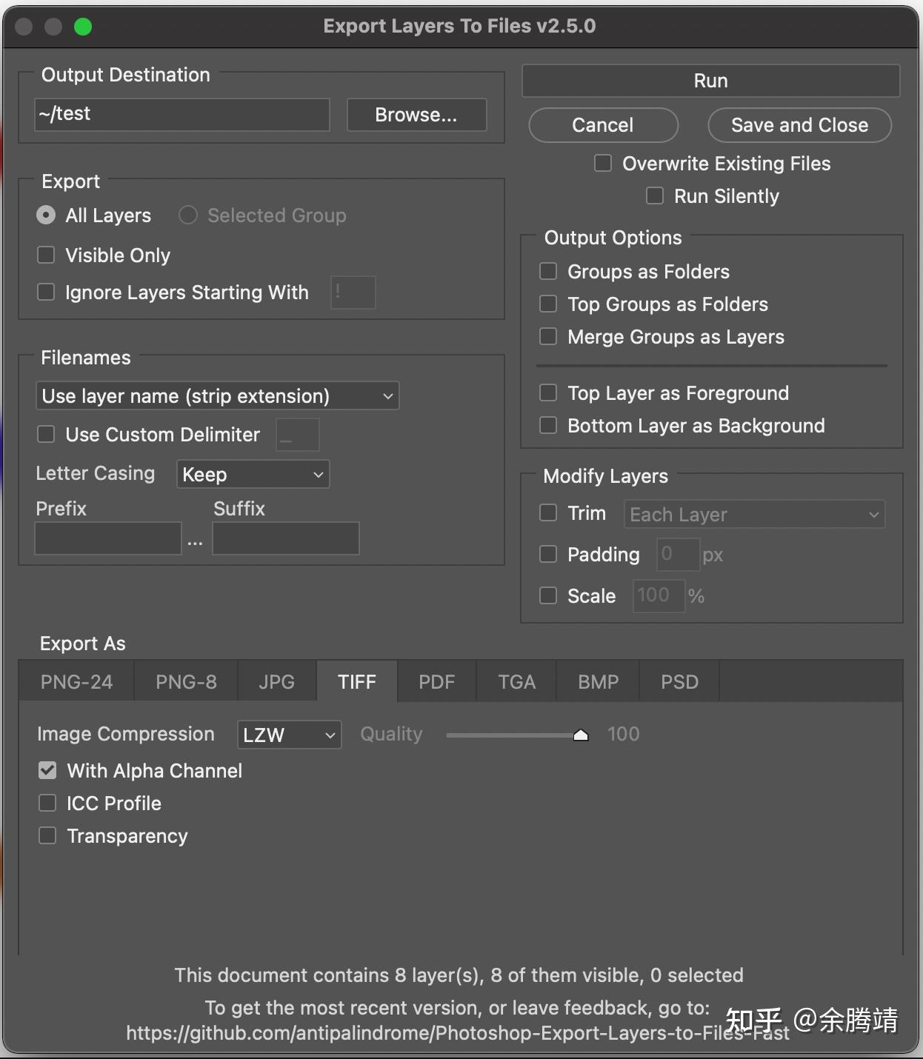This screenshot has height=1059, width=923.
Task: Click Save and Close
Action: click(x=799, y=125)
